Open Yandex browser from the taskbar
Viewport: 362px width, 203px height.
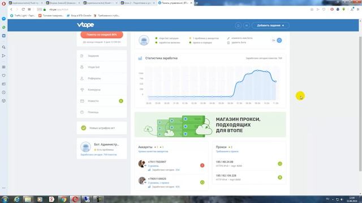click(x=51, y=199)
